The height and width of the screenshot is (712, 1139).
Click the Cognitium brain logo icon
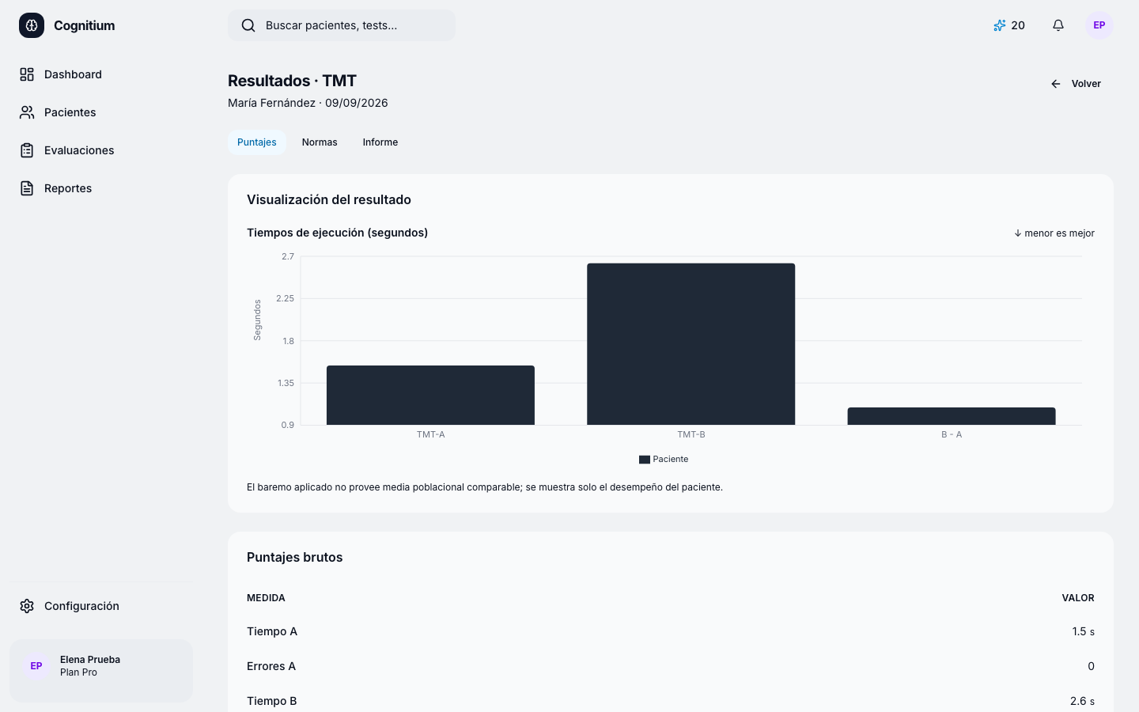(32, 25)
